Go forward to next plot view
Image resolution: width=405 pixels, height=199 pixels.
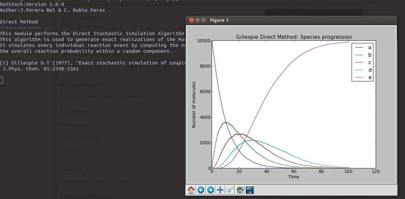pos(211,190)
